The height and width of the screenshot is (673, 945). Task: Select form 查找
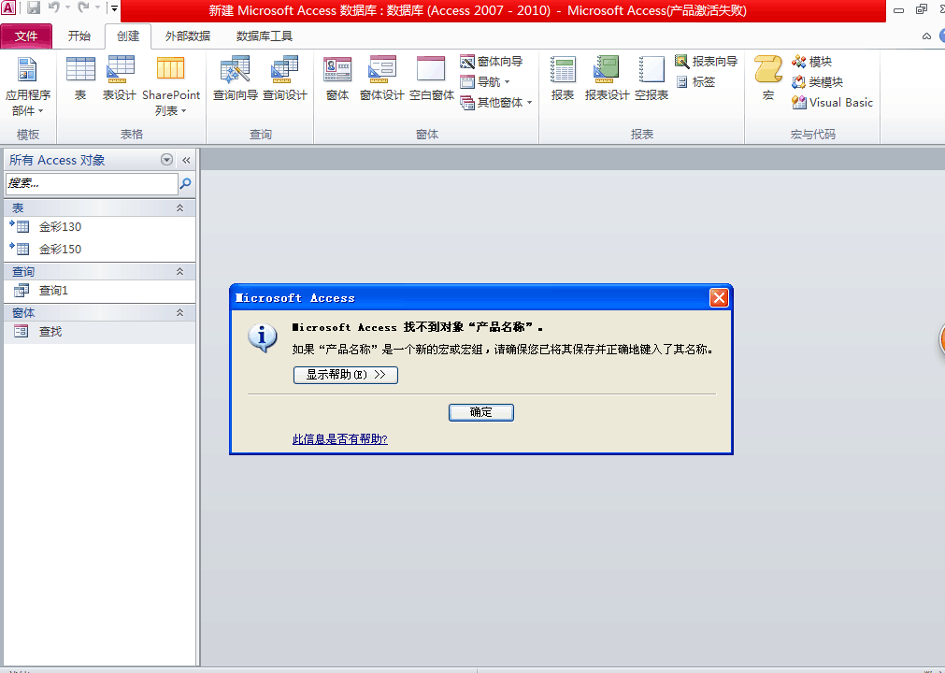[x=99, y=332]
